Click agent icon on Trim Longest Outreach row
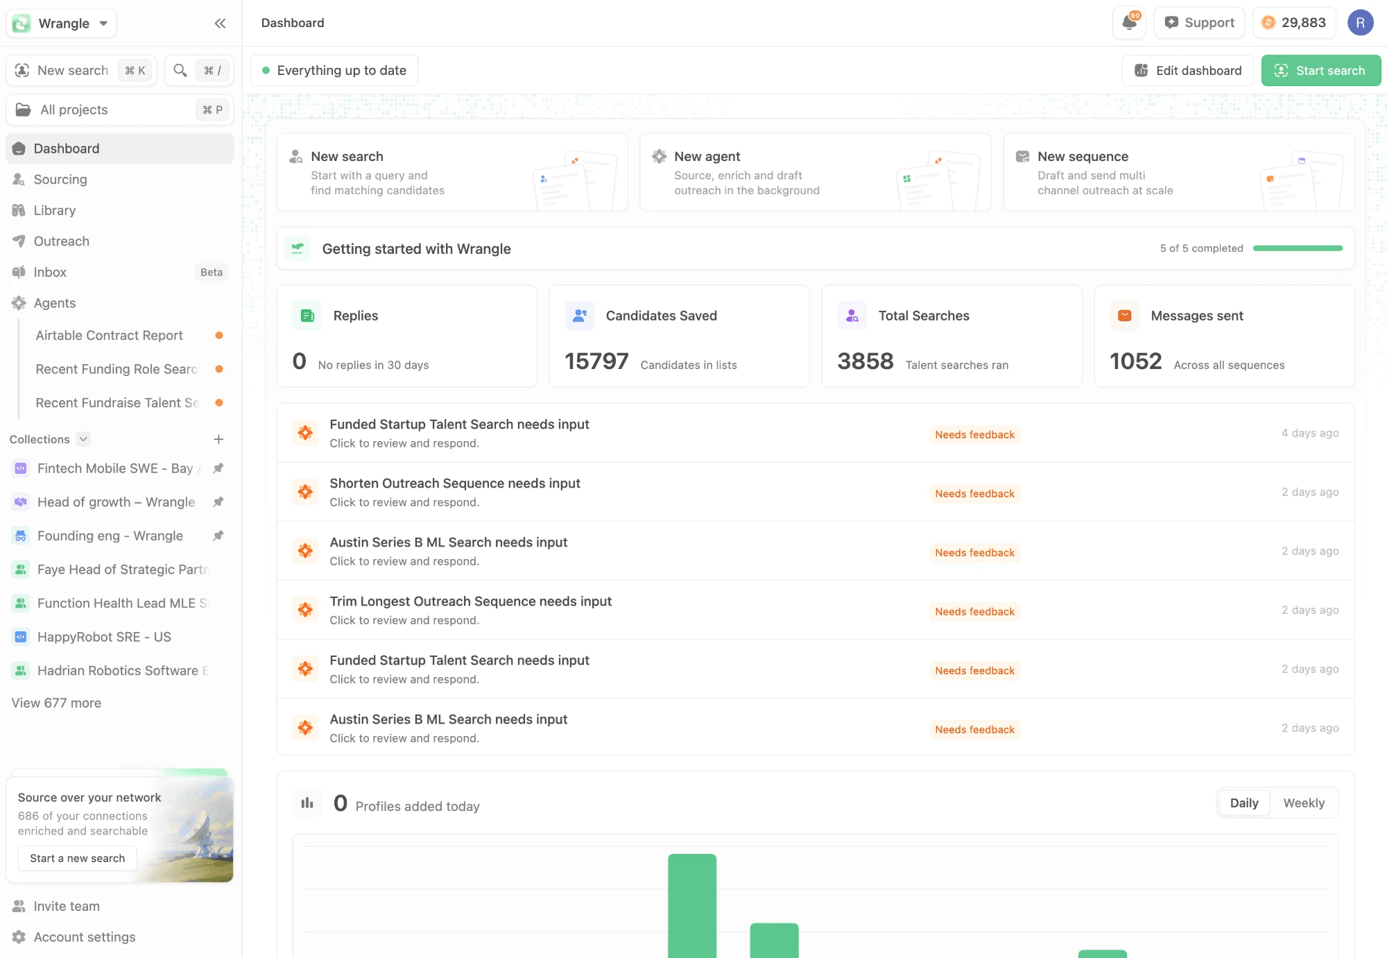This screenshot has width=1387, height=958. [x=305, y=610]
